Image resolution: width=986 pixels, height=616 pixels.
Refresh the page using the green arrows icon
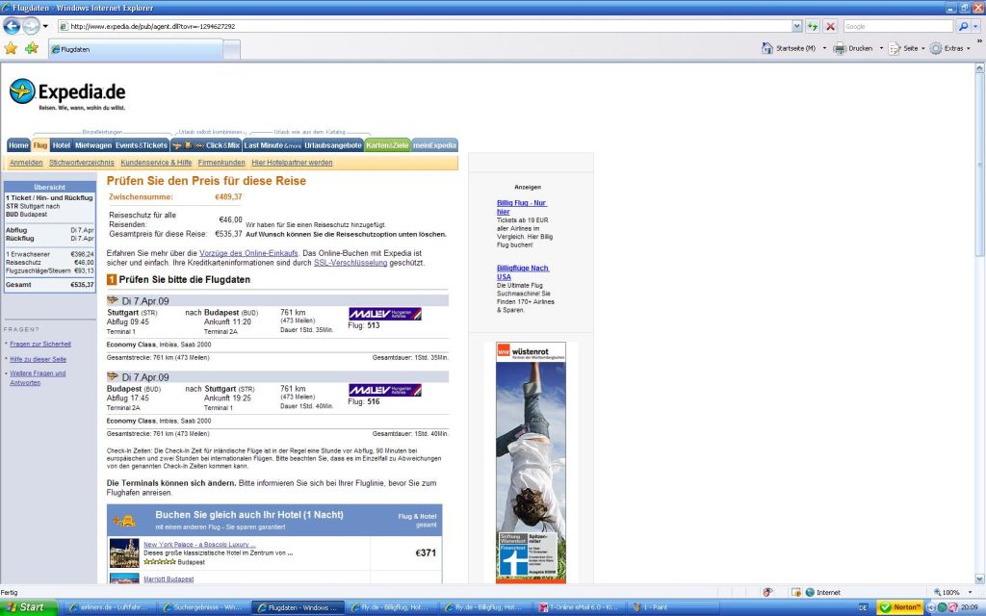coord(813,26)
